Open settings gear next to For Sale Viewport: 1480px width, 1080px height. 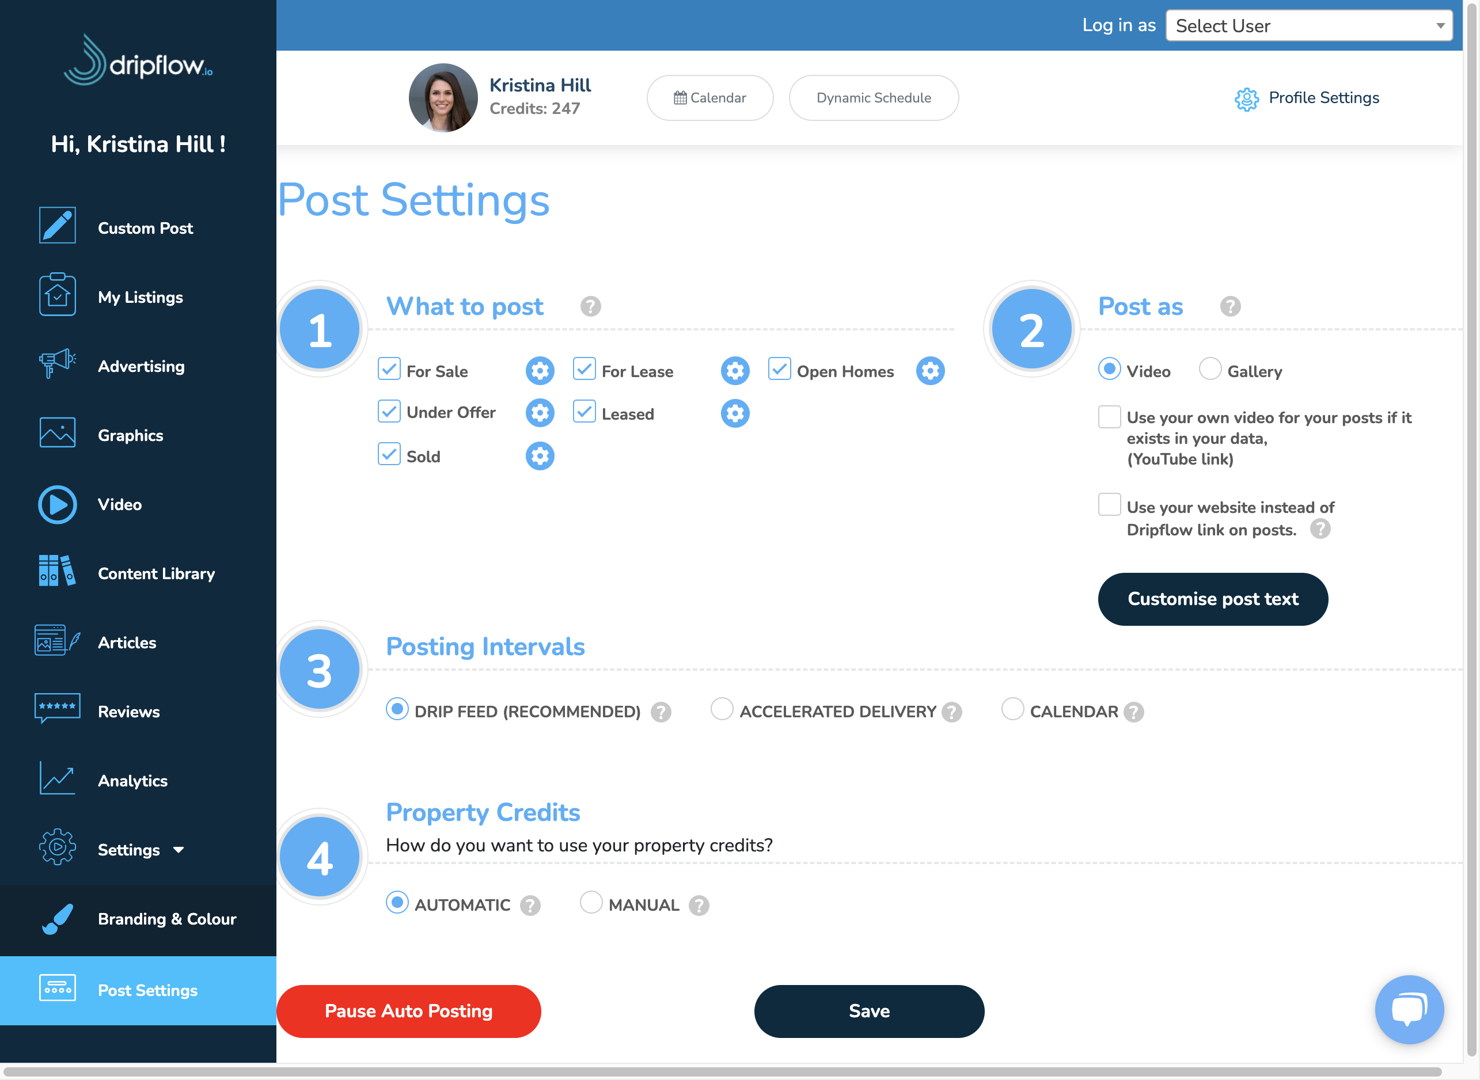point(540,371)
